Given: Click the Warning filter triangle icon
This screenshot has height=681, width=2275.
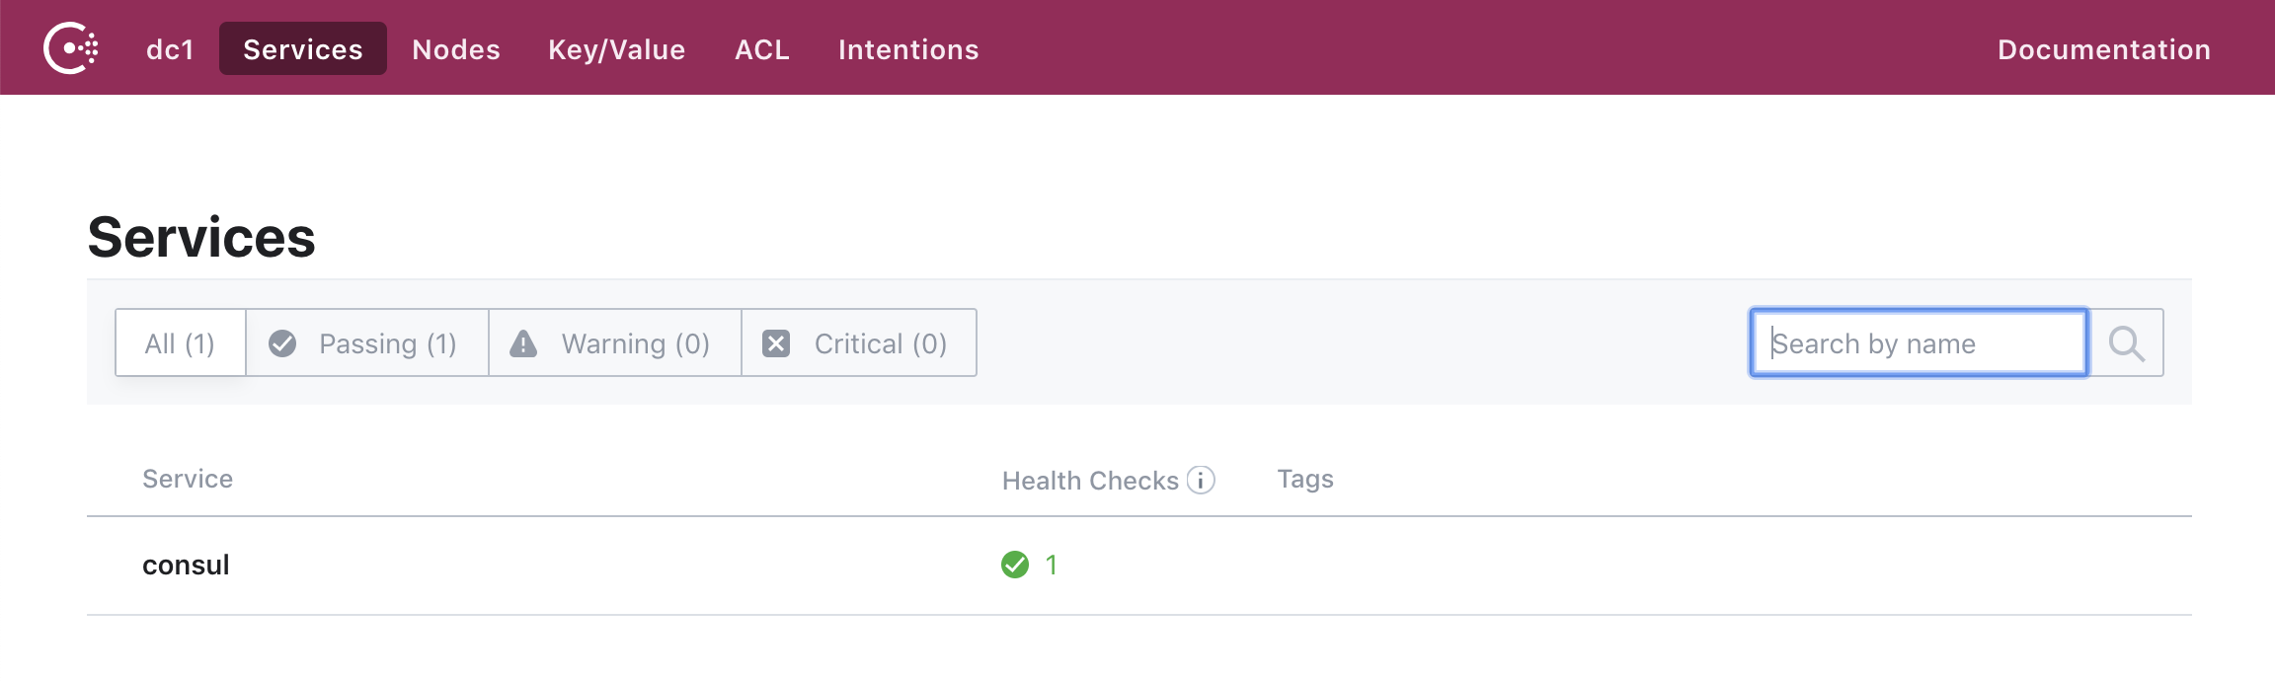Looking at the screenshot, I should point(523,343).
